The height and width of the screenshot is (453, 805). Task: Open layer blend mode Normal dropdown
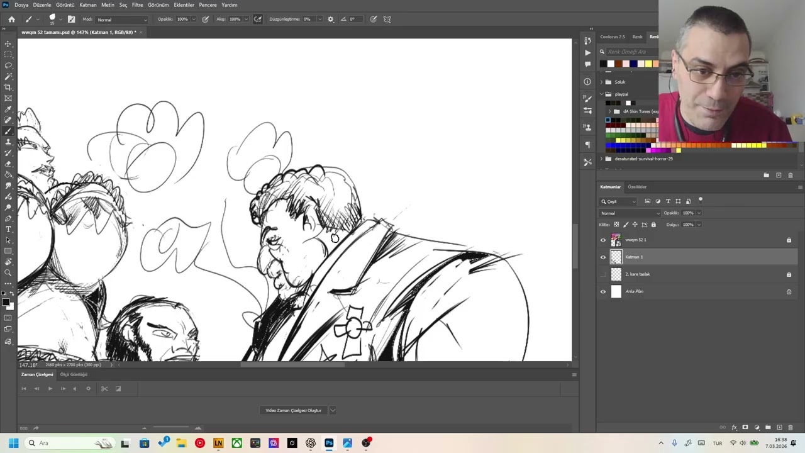pyautogui.click(x=630, y=213)
